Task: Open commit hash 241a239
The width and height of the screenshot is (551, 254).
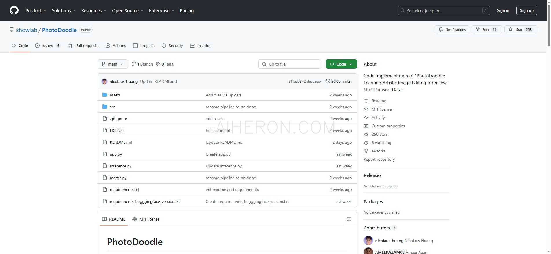Action: coord(295,81)
